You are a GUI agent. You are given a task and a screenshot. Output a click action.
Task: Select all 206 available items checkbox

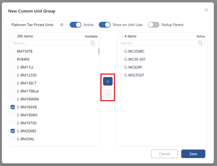pyautogui.click(x=13, y=36)
